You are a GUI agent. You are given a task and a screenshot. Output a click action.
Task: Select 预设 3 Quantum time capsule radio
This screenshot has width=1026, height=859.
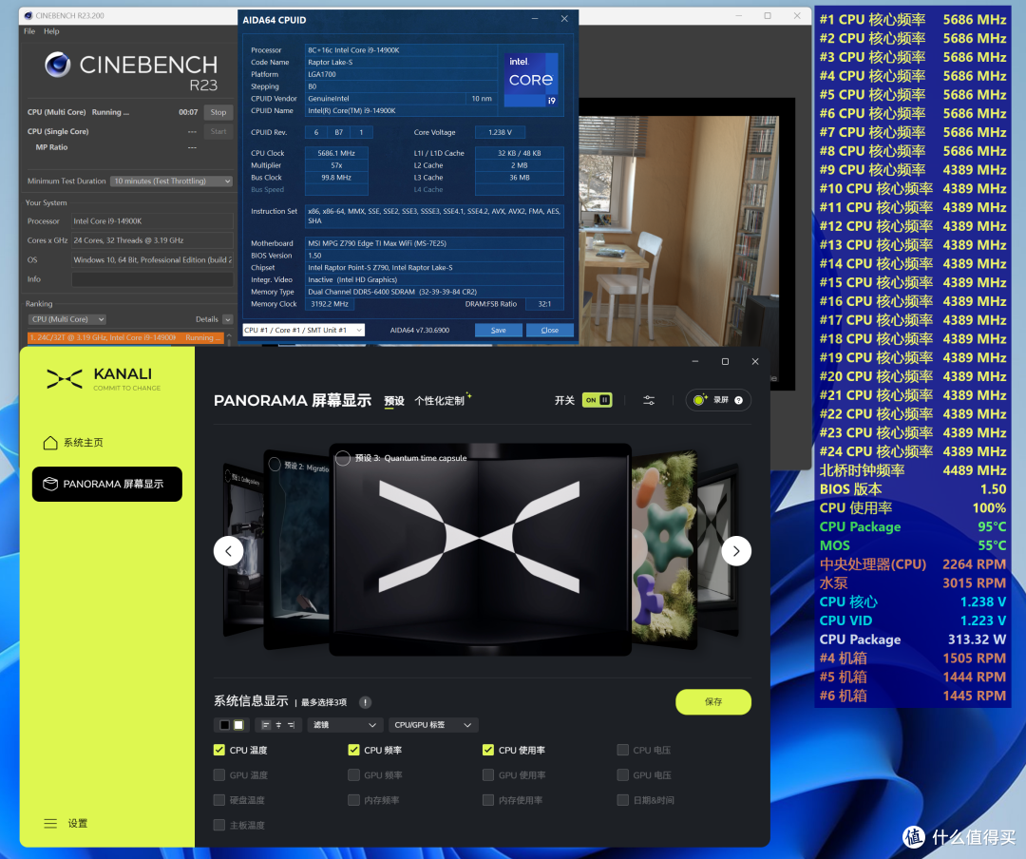[343, 458]
